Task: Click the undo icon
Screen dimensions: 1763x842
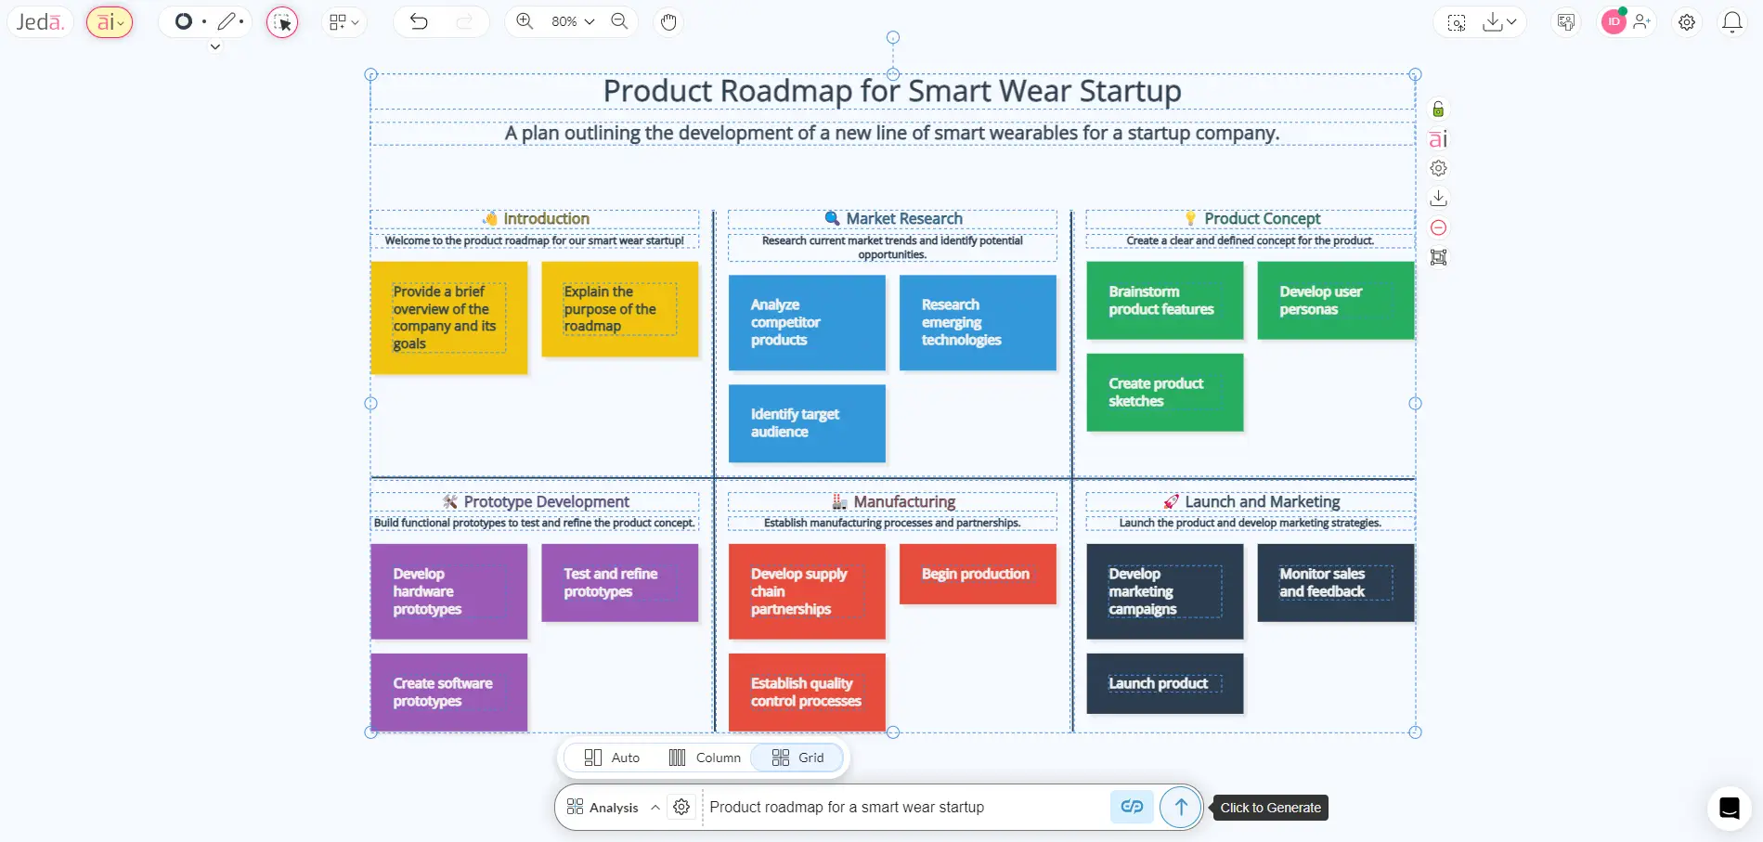Action: click(x=418, y=21)
